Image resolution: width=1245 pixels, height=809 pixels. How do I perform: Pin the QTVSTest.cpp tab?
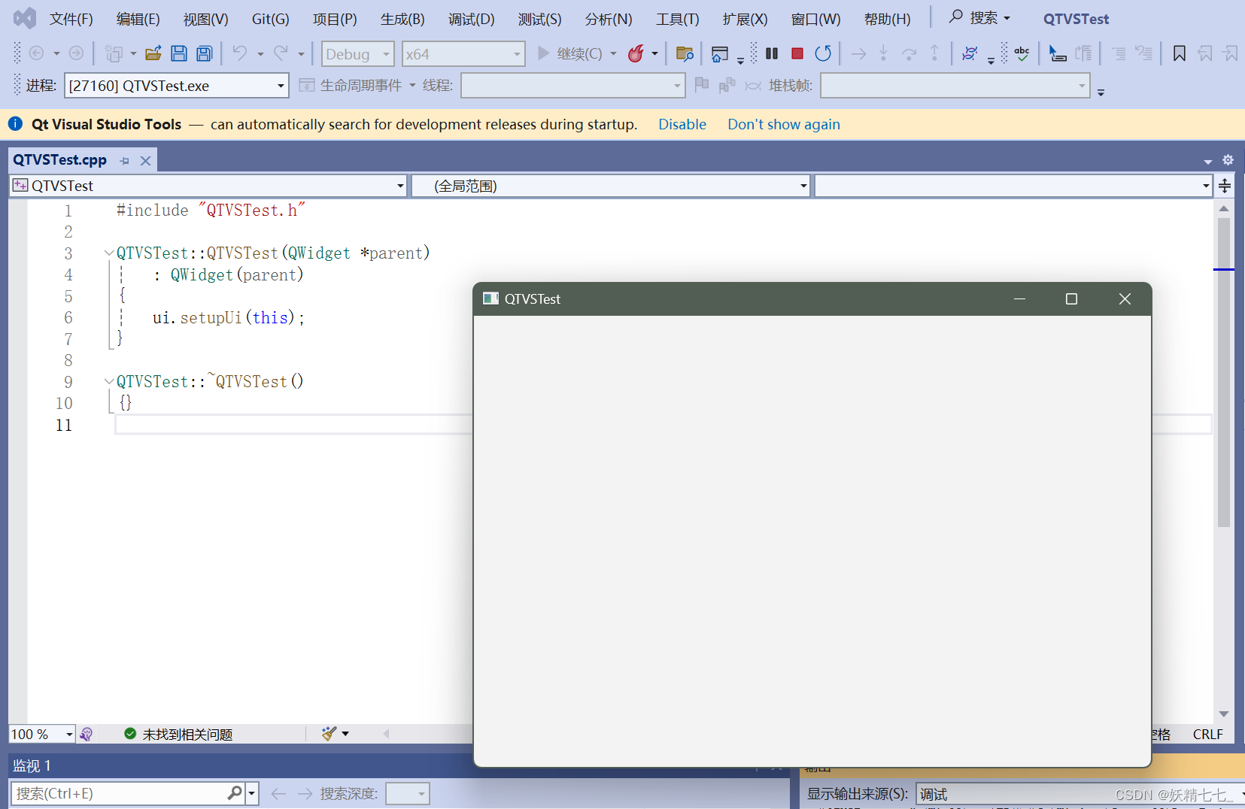(125, 161)
